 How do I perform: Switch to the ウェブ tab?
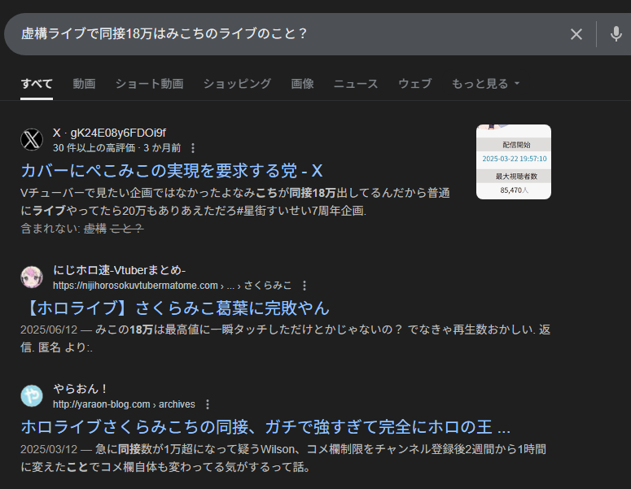(x=415, y=84)
